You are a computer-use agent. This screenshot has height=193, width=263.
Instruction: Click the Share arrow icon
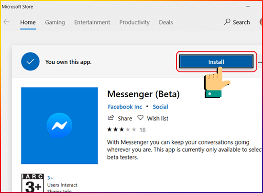111,118
